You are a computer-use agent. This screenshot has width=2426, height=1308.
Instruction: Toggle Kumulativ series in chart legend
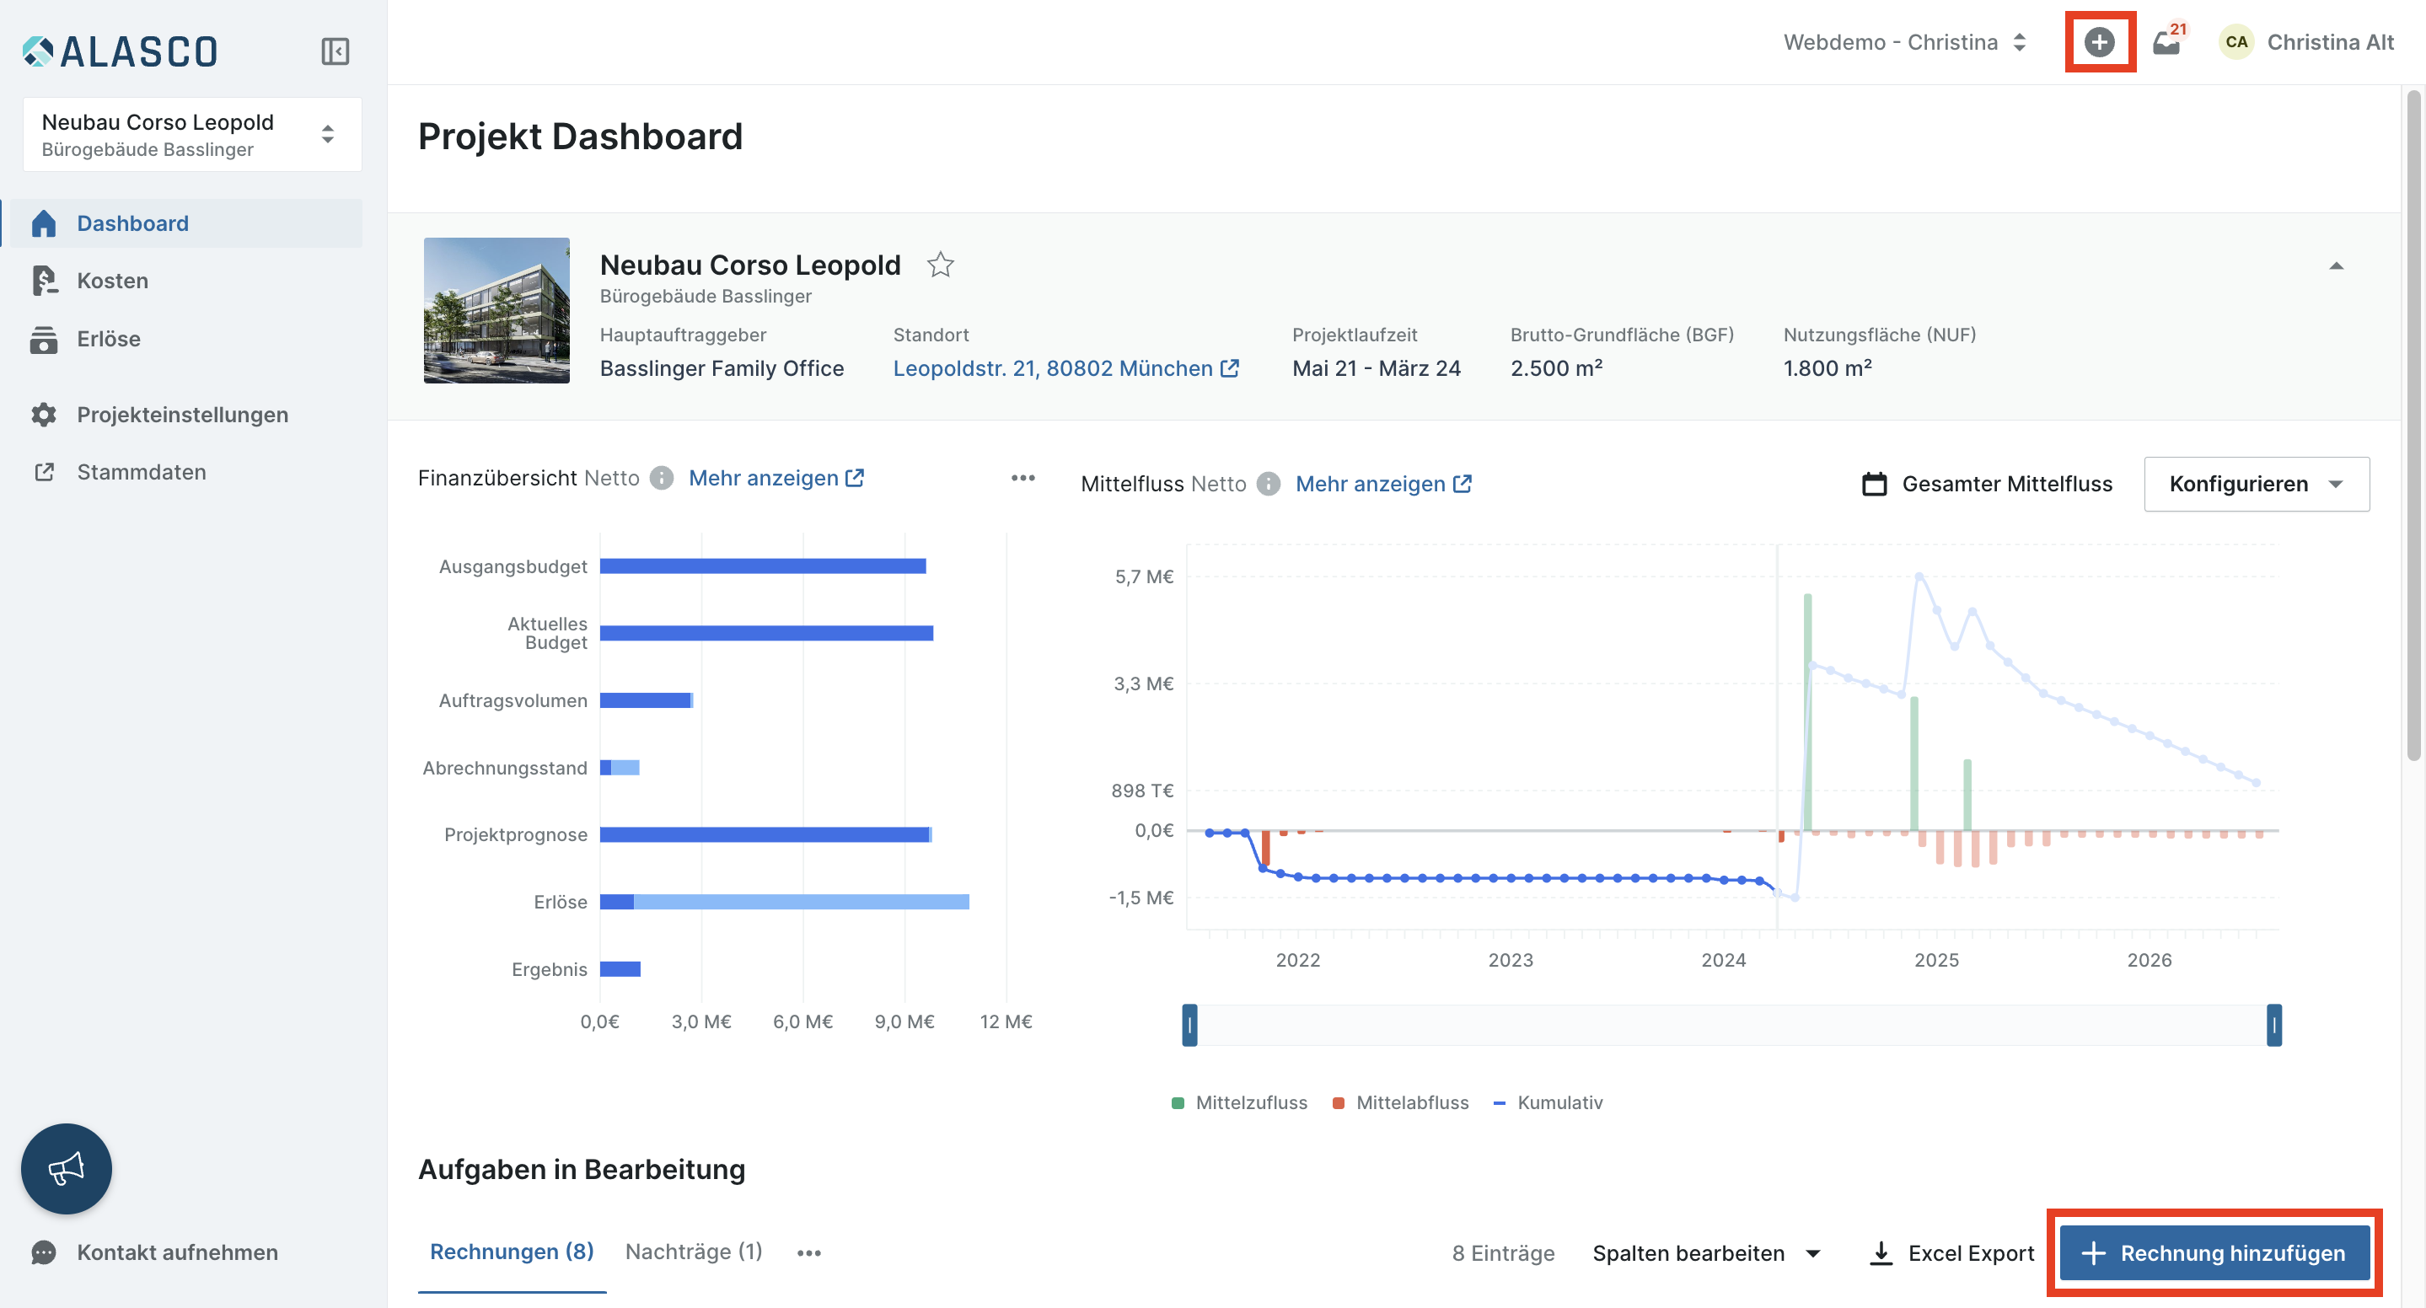pyautogui.click(x=1548, y=1102)
